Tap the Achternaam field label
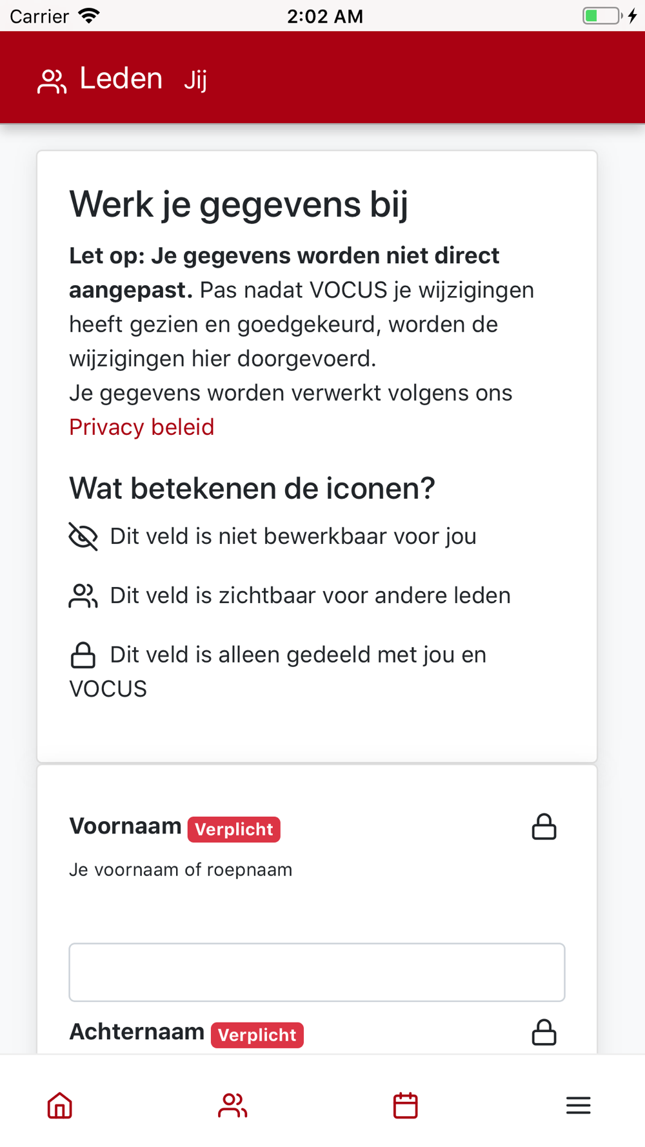This screenshot has height=1147, width=645. pyautogui.click(x=137, y=1032)
